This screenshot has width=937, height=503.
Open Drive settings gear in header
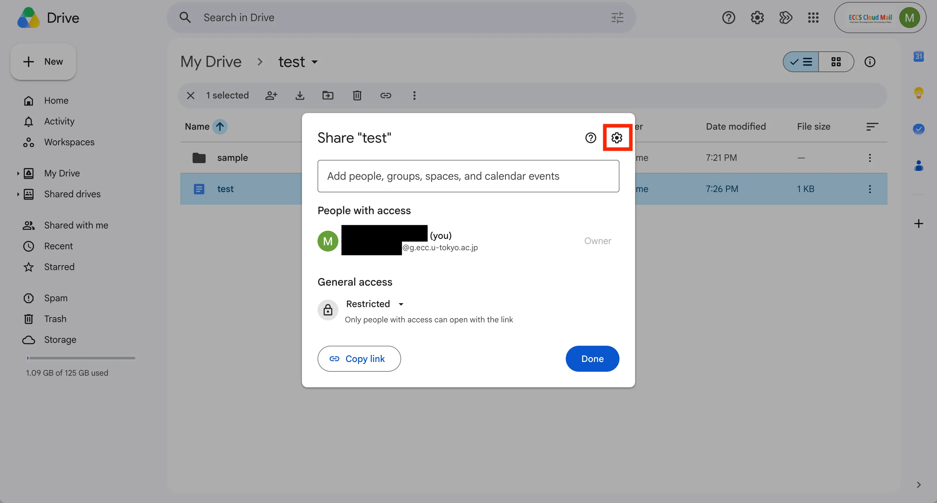757,18
